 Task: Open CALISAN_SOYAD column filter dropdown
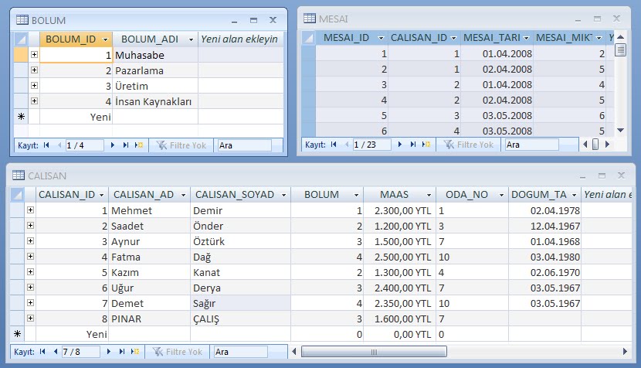tap(283, 195)
